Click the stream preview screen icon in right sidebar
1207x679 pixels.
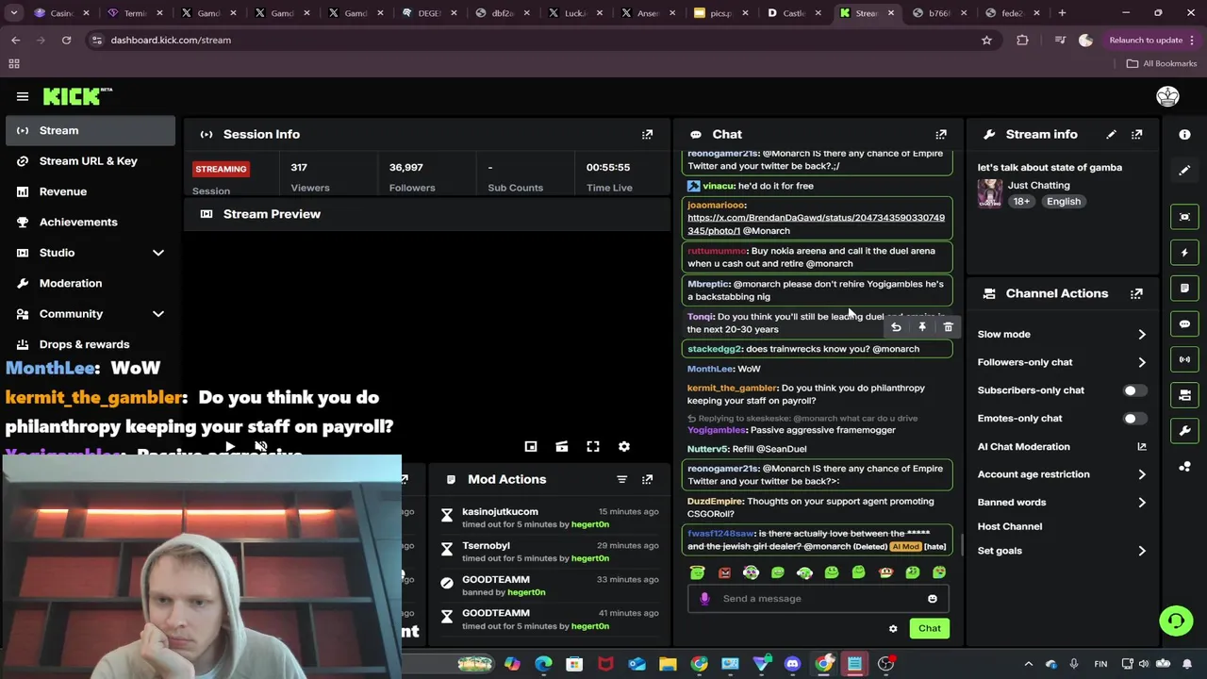[1184, 217]
